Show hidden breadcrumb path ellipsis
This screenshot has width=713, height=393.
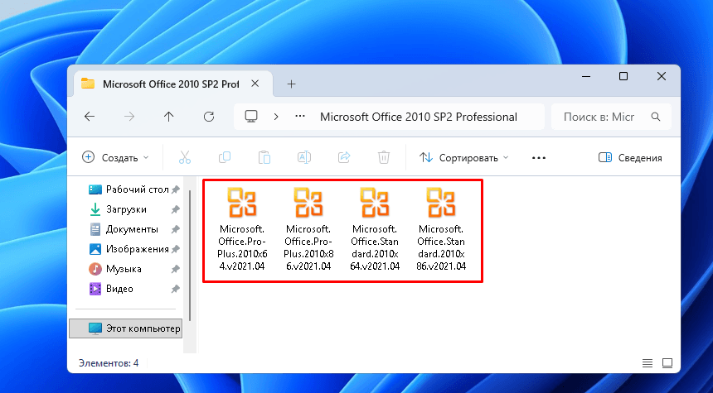(300, 116)
